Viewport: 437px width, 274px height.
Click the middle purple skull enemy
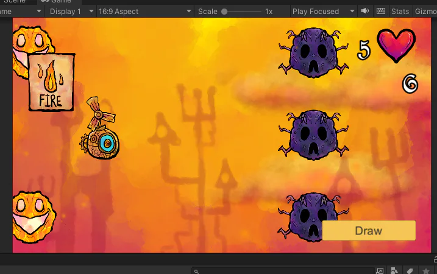pyautogui.click(x=313, y=135)
